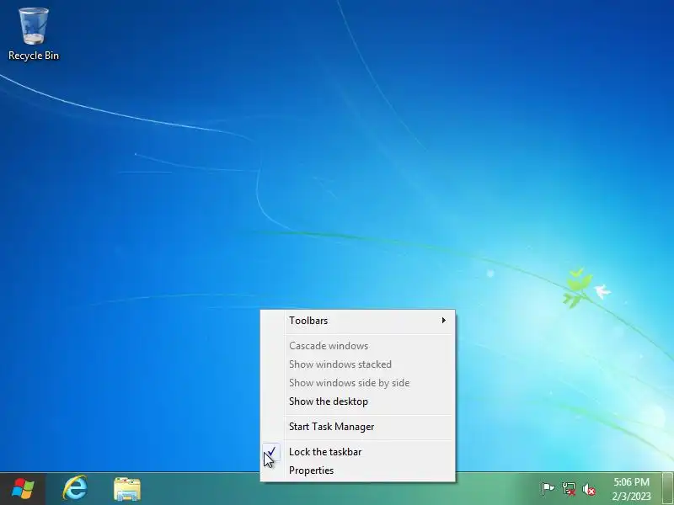This screenshot has height=505, width=674.
Task: Open the Action Center flag icon
Action: click(x=548, y=489)
